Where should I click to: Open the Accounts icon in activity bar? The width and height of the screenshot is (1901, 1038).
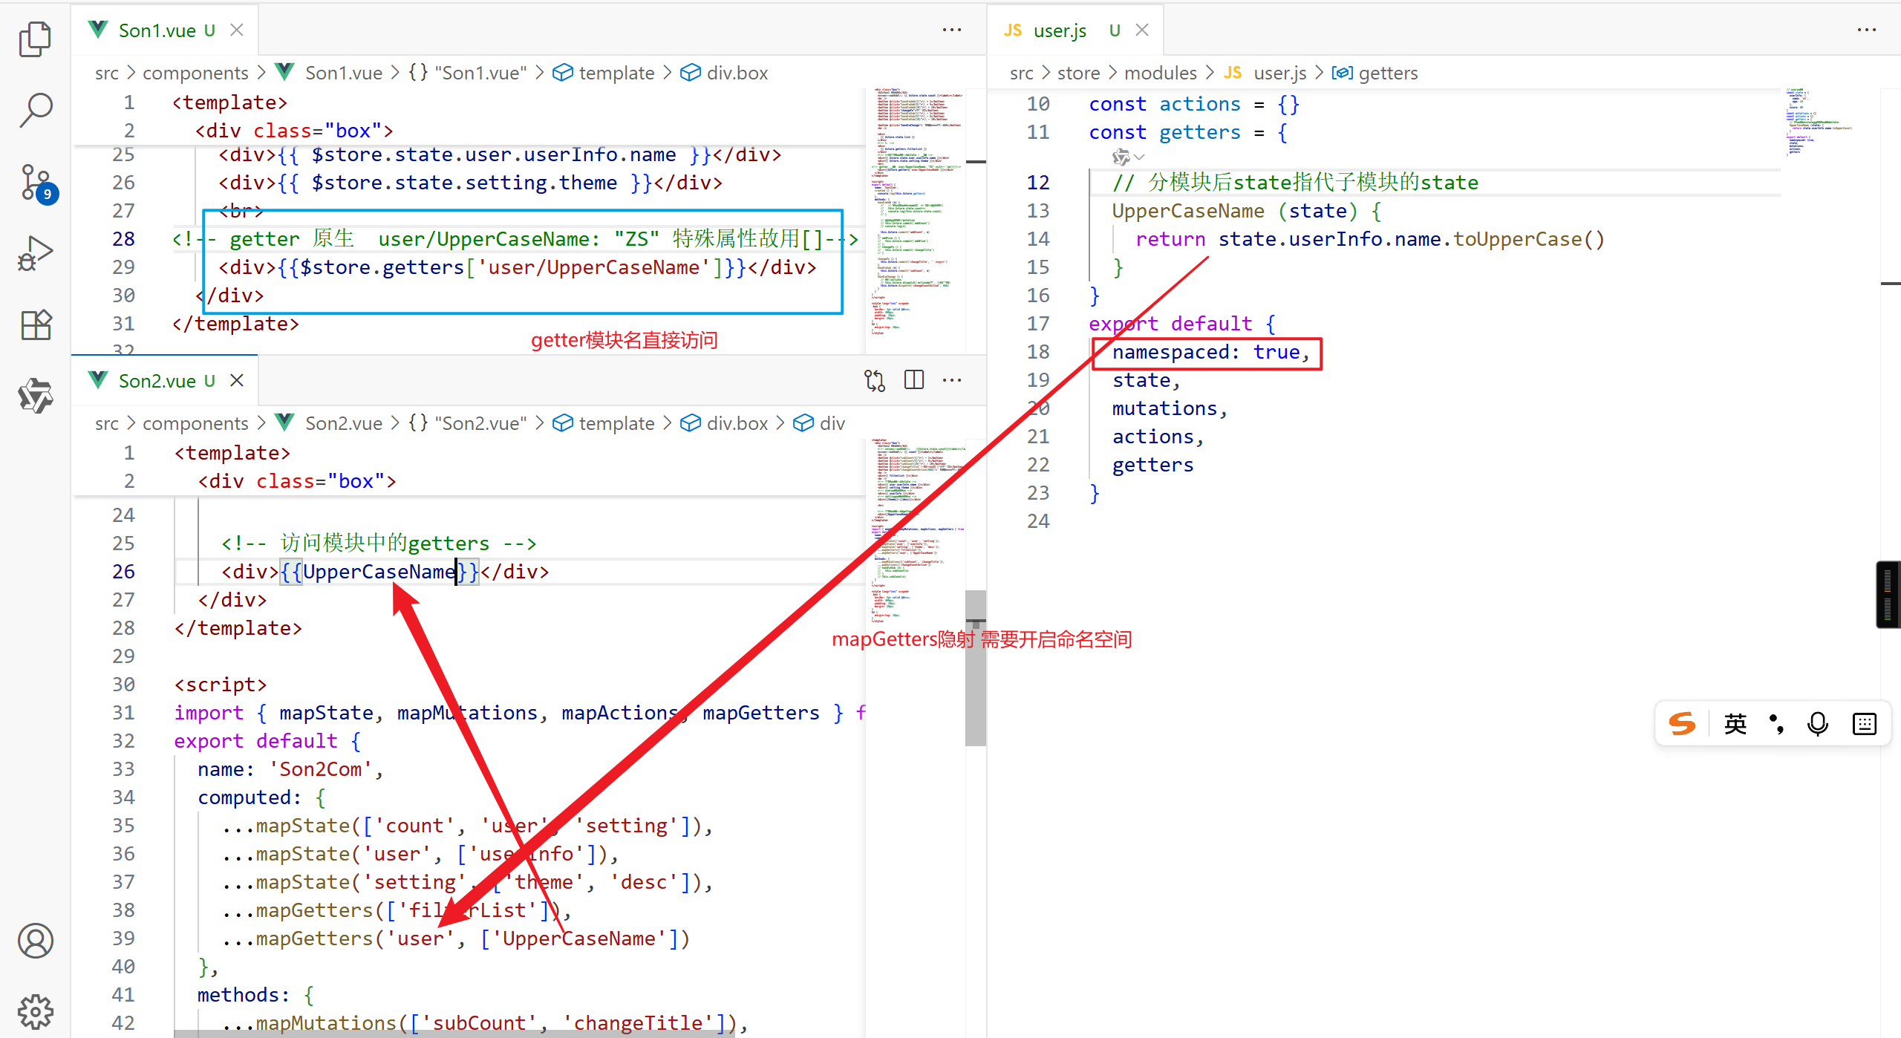point(35,941)
